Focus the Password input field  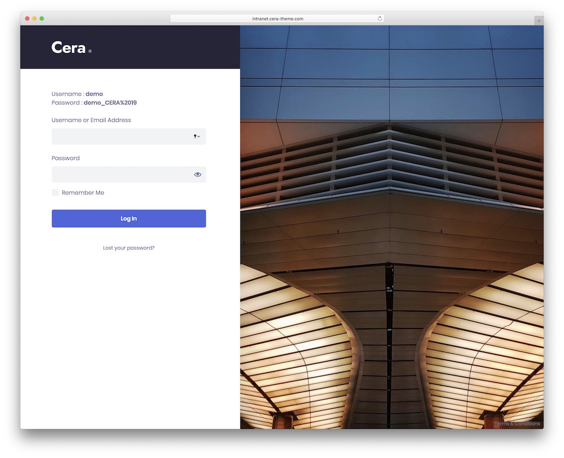point(129,174)
